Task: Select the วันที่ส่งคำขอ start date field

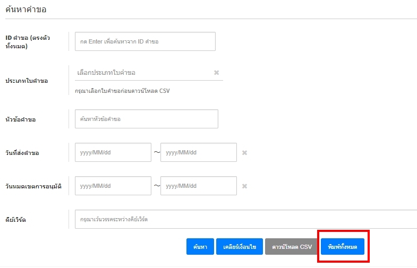Action: click(113, 152)
